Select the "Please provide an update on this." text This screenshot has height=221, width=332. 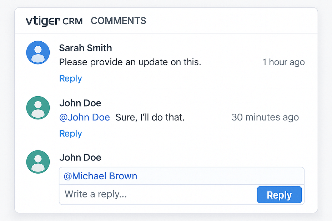point(130,62)
